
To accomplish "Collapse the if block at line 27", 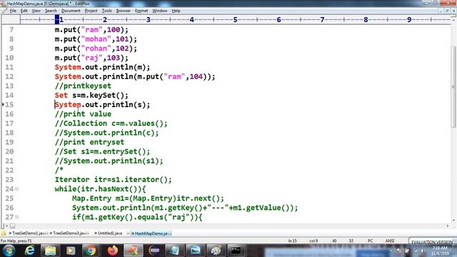I will point(17,217).
